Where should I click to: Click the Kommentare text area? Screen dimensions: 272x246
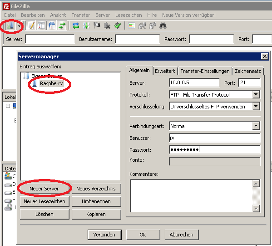pos(192,196)
